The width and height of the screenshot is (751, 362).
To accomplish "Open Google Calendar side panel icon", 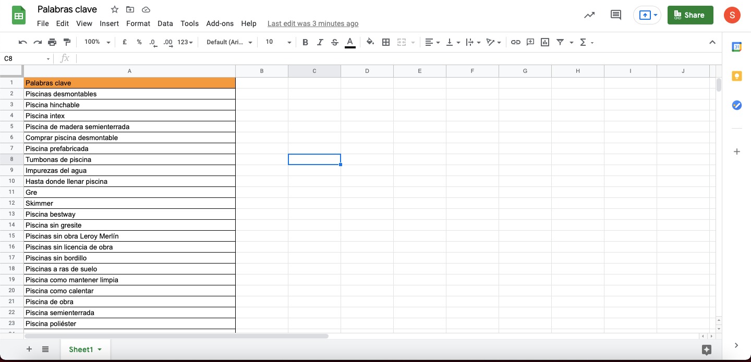I will coord(736,47).
